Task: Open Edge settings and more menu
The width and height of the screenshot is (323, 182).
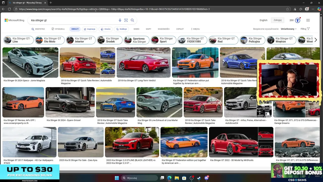Action: coord(313,9)
